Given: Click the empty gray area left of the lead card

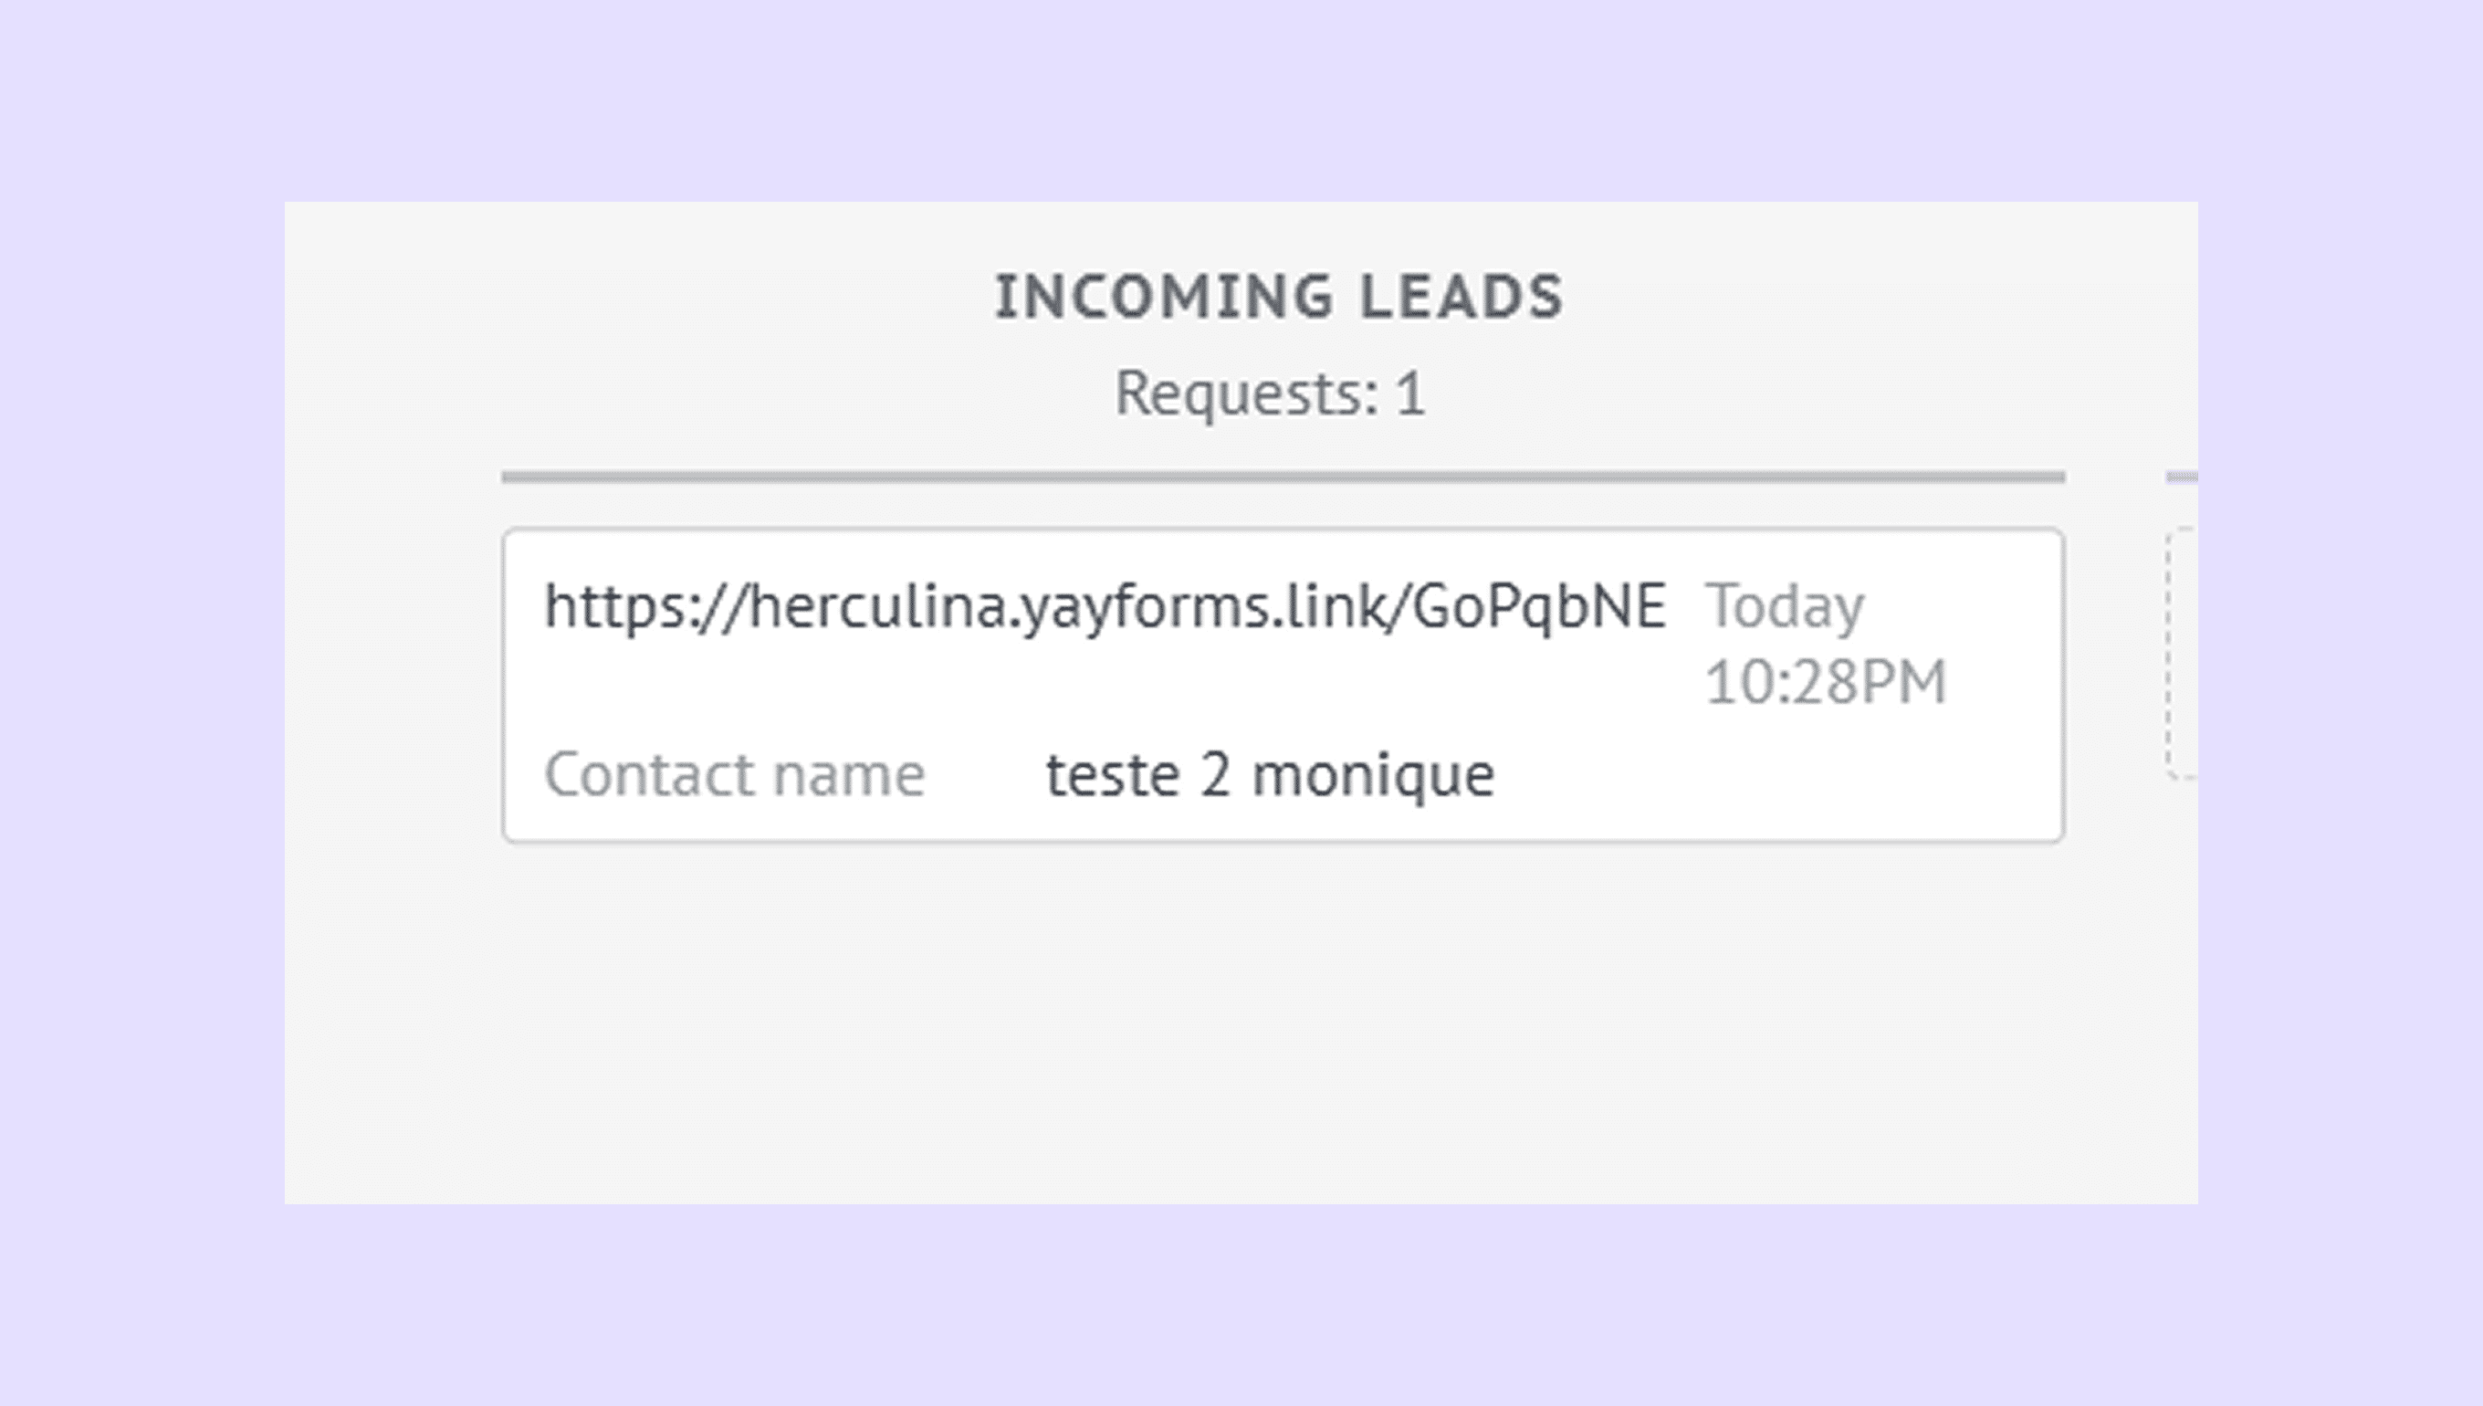Looking at the screenshot, I should pyautogui.click(x=393, y=686).
